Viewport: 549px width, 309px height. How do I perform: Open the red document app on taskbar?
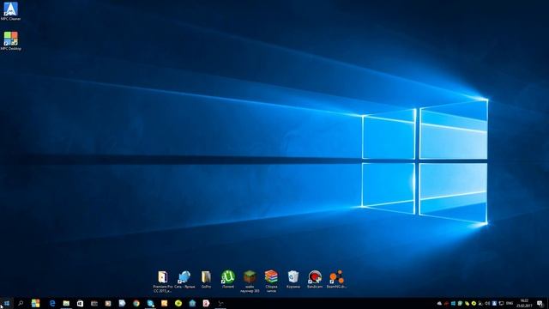[x=206, y=303]
